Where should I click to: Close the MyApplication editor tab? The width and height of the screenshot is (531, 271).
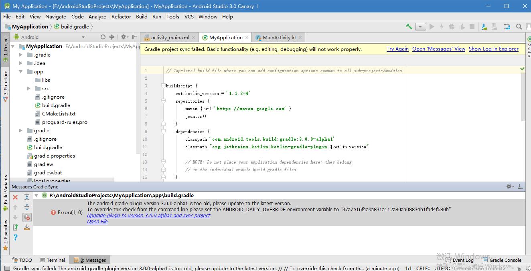pyautogui.click(x=247, y=38)
